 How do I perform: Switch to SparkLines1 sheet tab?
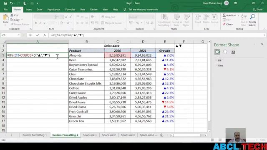(x=90, y=135)
